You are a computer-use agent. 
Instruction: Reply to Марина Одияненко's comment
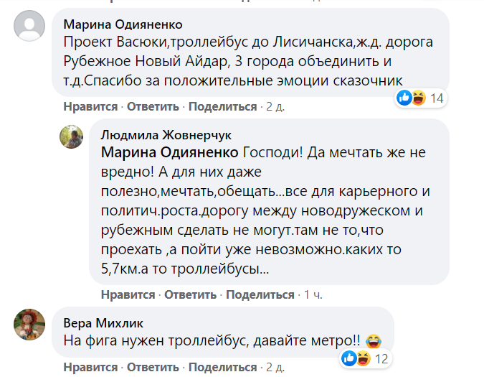click(x=153, y=106)
